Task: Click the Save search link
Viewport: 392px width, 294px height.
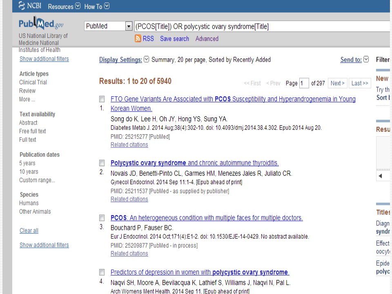Action: [x=174, y=39]
